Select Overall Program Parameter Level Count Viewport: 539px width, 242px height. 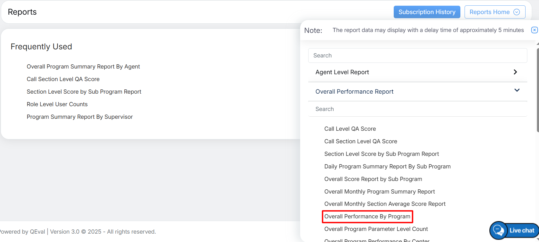376,229
